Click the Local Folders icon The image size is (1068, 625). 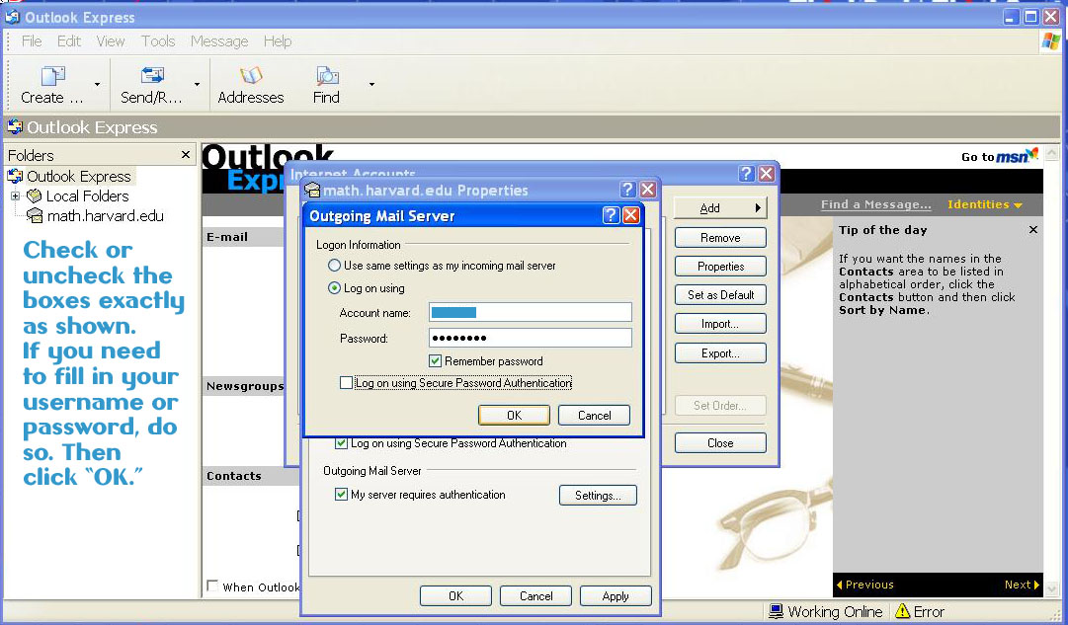pos(36,196)
